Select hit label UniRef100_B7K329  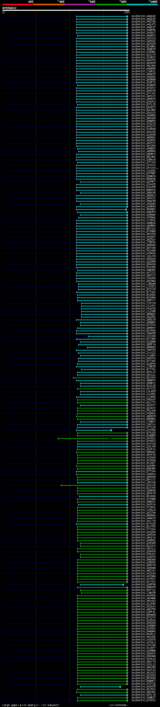[143, 433]
